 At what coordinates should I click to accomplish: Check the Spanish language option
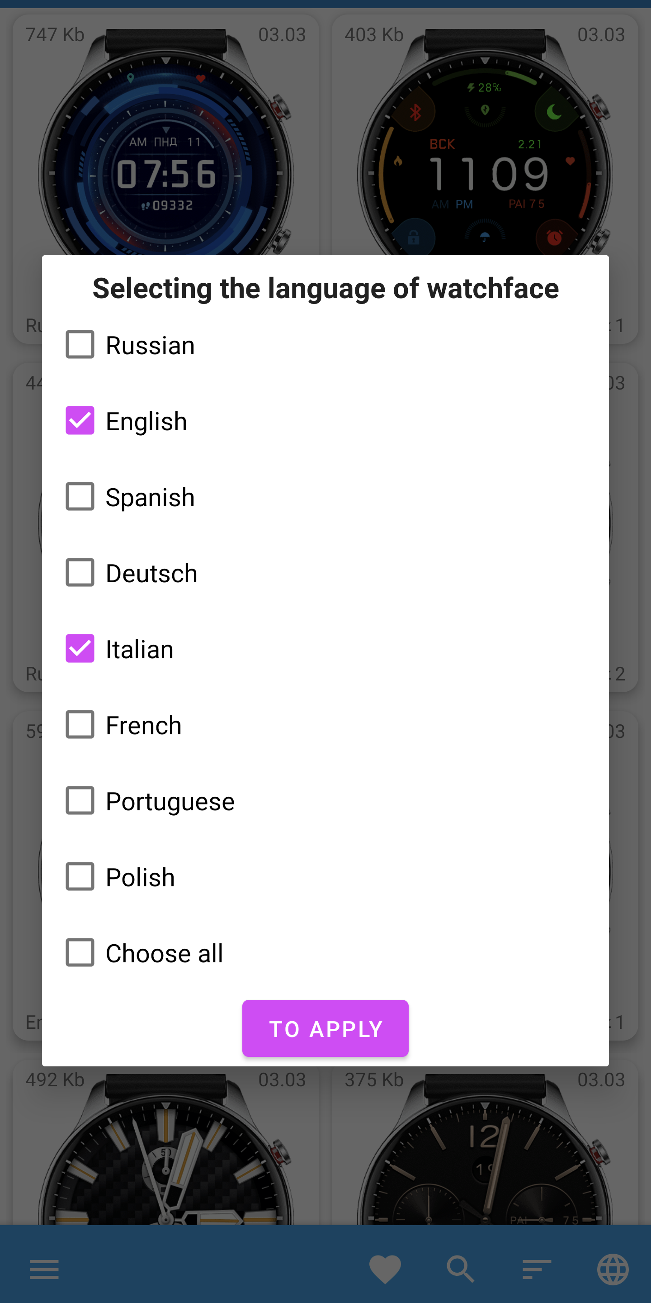tap(80, 496)
